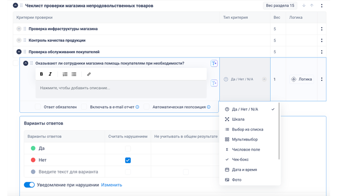Click info icon beside e-mail отчет
Viewport: 338px width, 196px height.
(137, 107)
